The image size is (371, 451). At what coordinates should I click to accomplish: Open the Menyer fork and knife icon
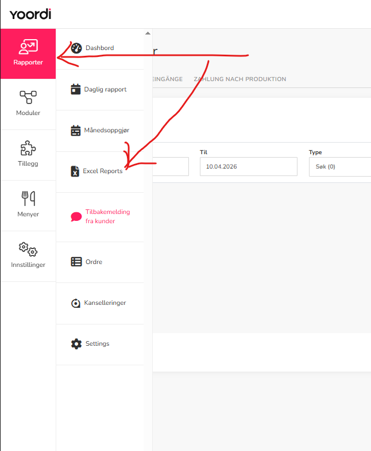(28, 198)
